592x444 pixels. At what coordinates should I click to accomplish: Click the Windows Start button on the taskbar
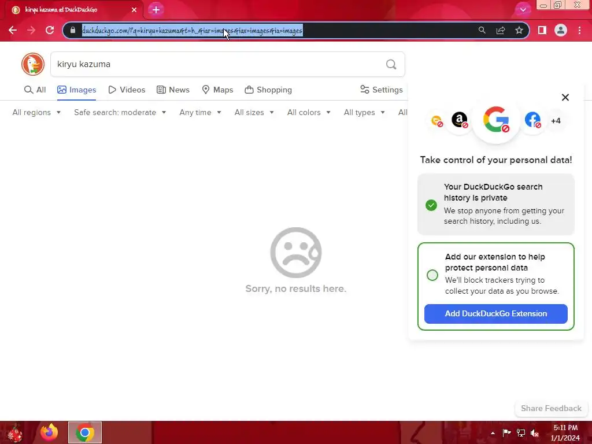tap(15, 432)
